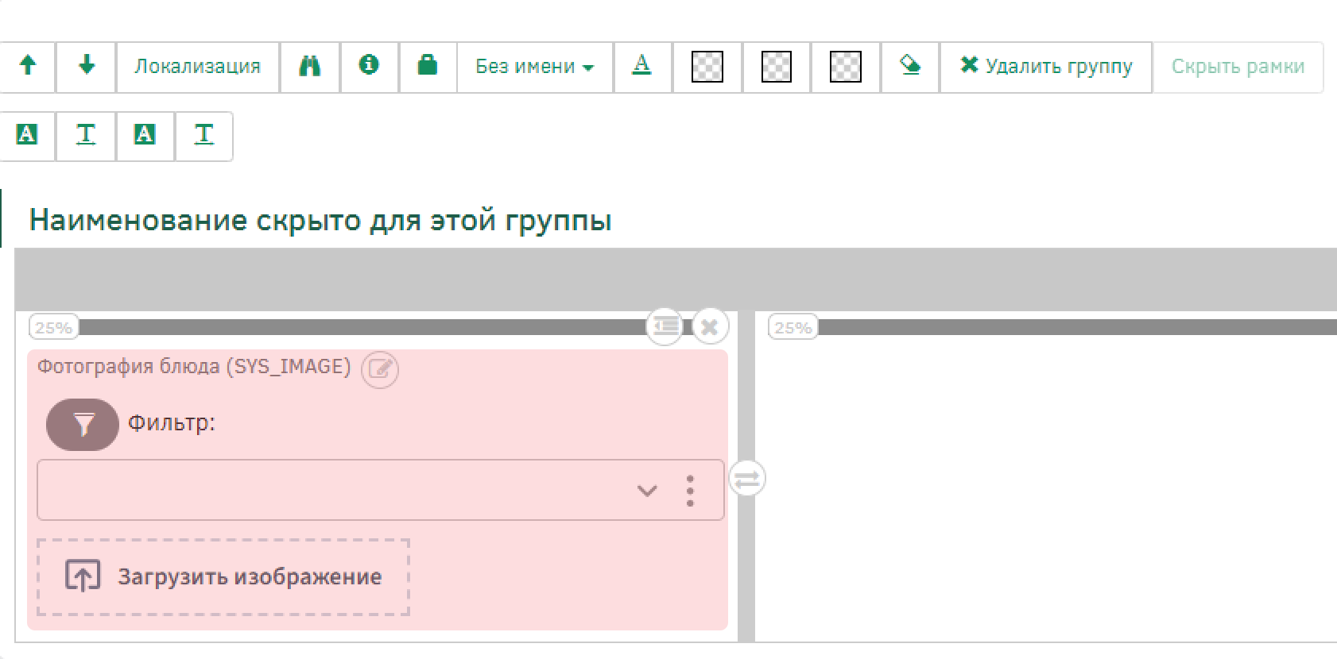Screen dimensions: 1337x659
Task: Click the indent icon on the column header
Action: pos(665,326)
